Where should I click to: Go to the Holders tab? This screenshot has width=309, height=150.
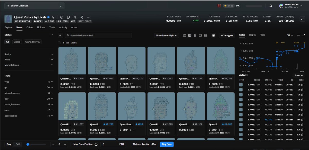[41, 27]
